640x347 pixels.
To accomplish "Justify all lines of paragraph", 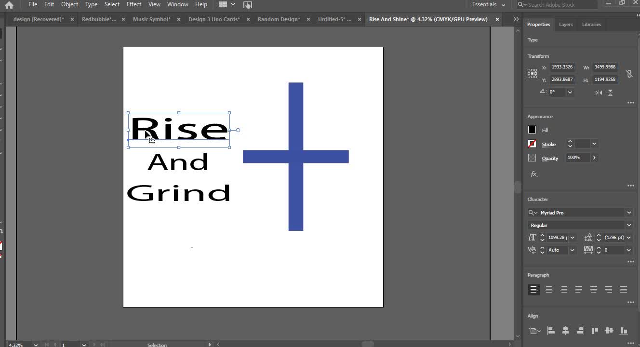I will [x=624, y=289].
